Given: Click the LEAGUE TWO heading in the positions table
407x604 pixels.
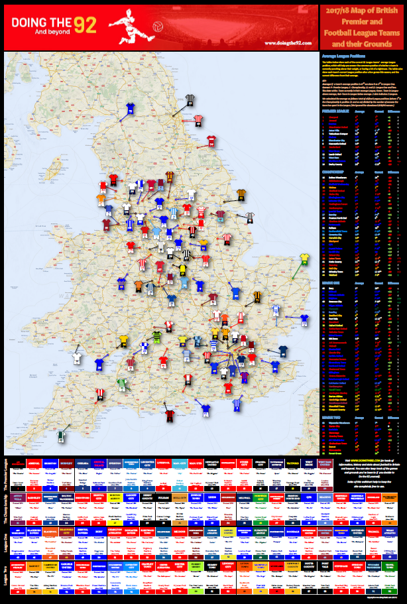Looking at the screenshot, I should click(x=331, y=418).
